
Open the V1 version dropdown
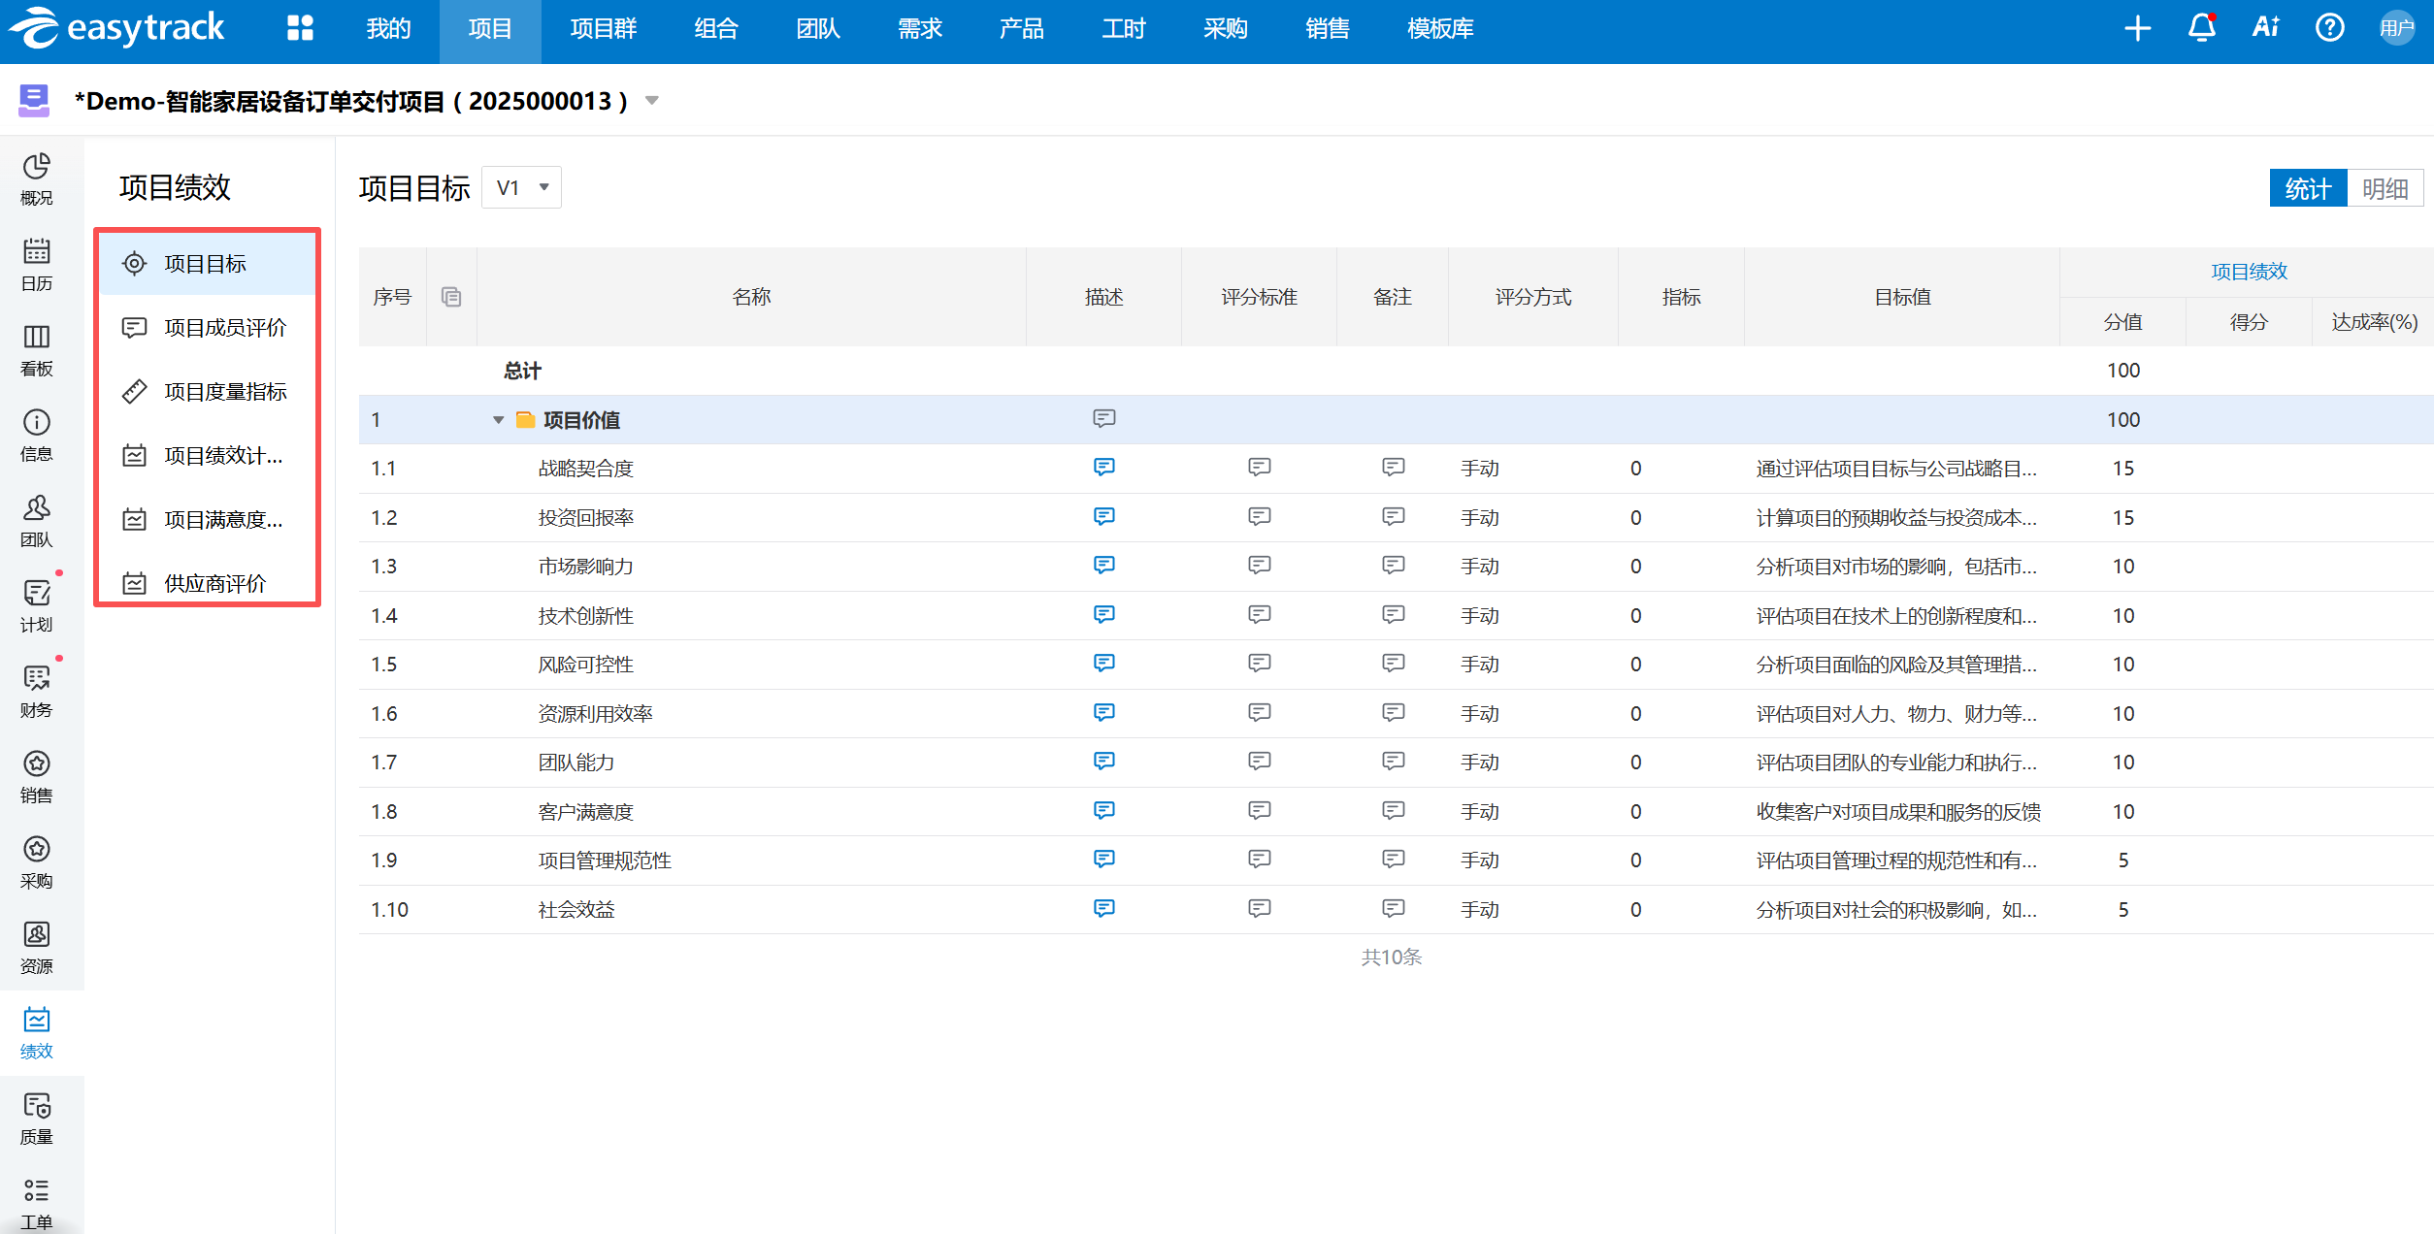pyautogui.click(x=522, y=187)
